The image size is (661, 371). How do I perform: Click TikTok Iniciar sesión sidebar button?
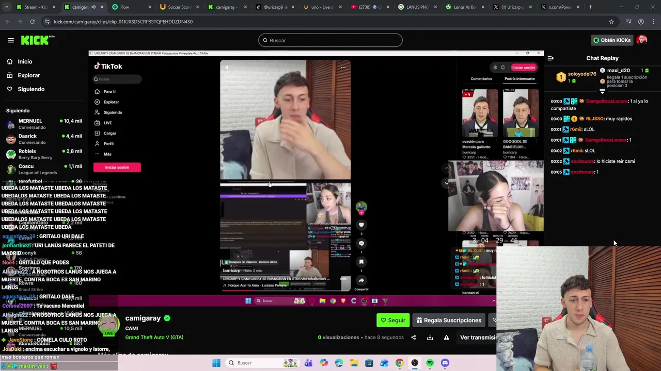[x=117, y=167]
